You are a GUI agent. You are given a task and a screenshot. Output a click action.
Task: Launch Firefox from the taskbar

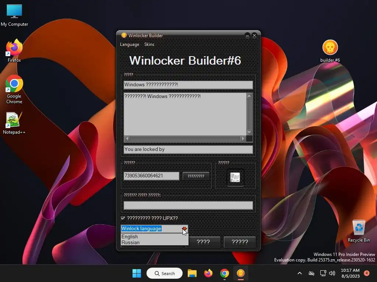tap(208, 273)
